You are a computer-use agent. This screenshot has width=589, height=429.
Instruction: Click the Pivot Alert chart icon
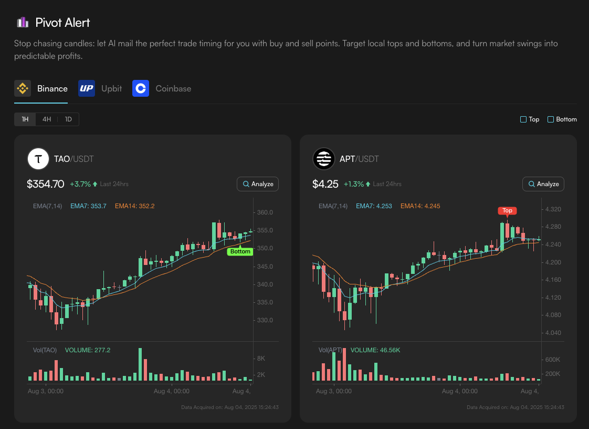(x=22, y=22)
